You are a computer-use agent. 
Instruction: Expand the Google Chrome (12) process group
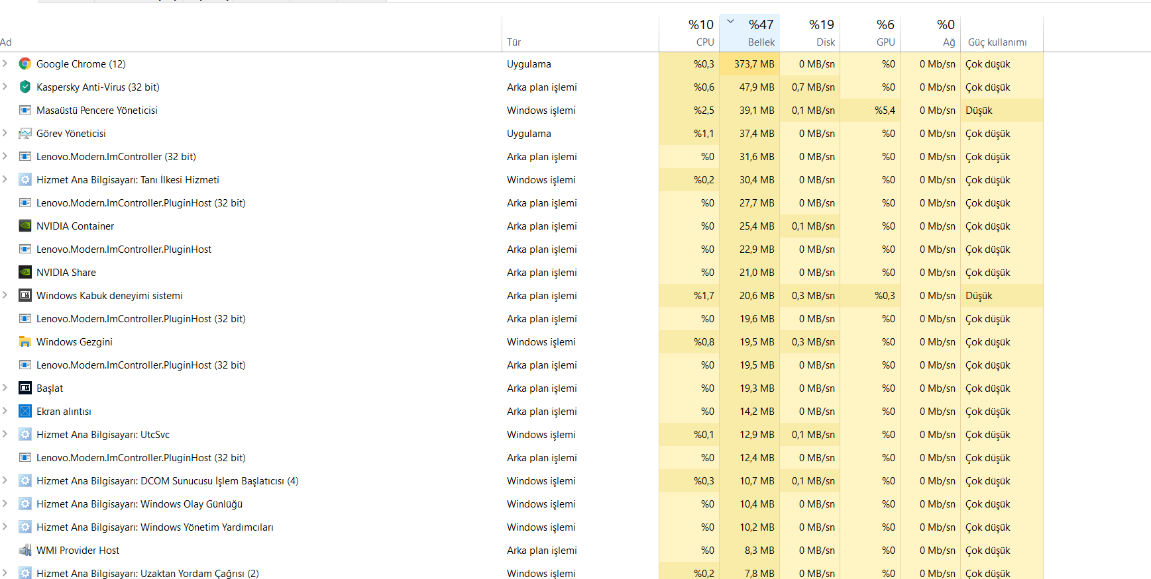pos(5,64)
